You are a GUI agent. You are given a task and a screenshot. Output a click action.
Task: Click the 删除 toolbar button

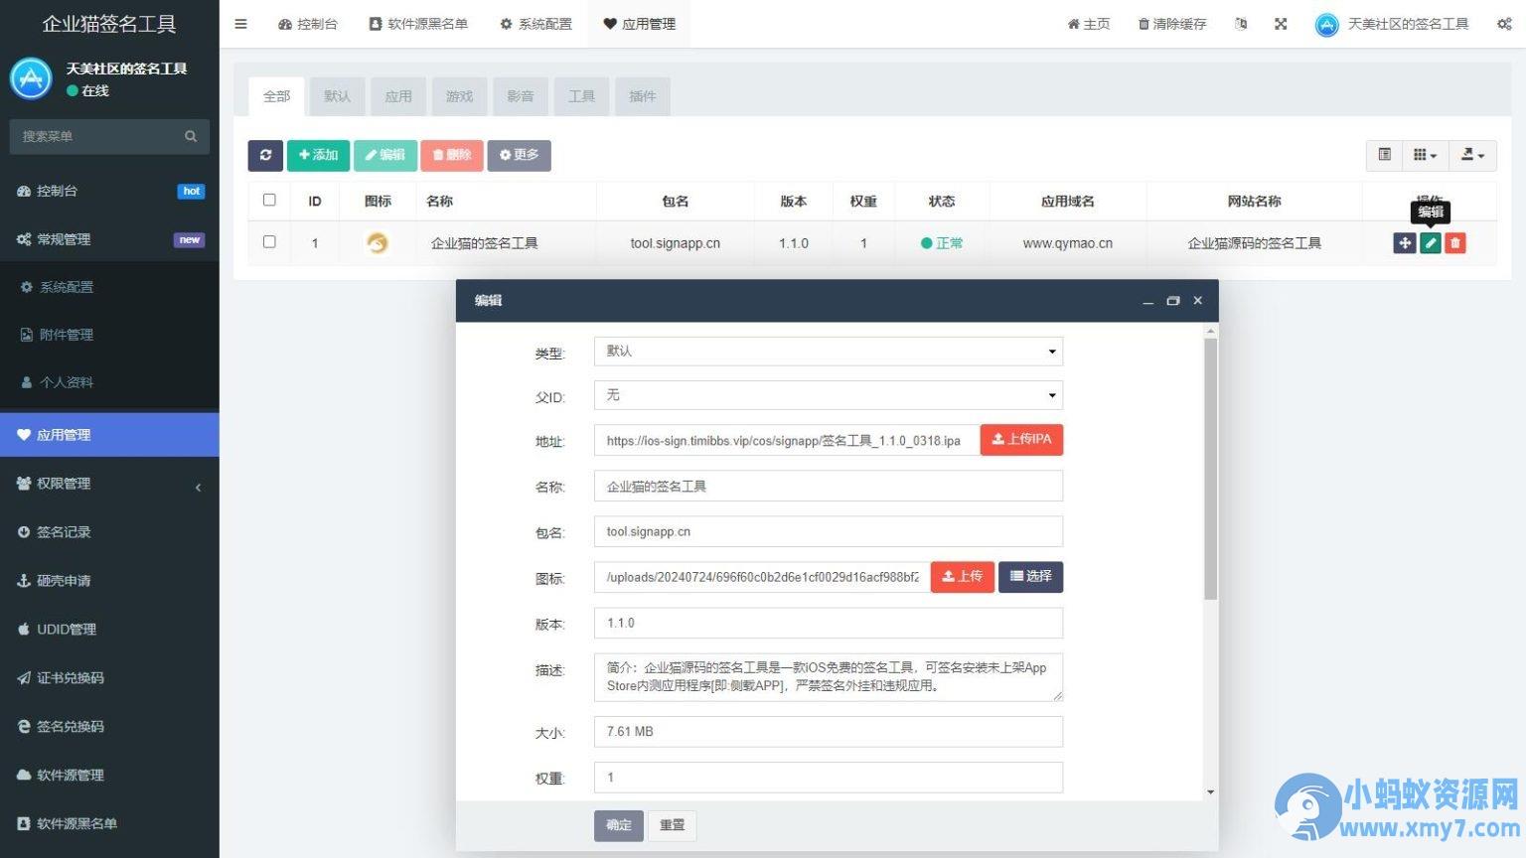point(452,155)
